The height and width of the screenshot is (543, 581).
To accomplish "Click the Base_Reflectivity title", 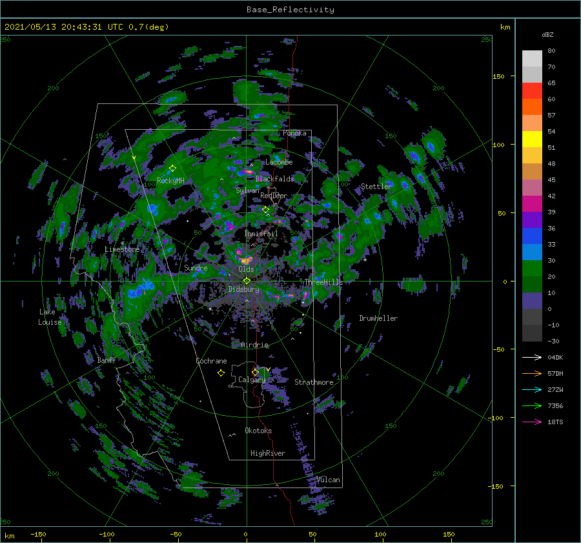I will pos(290,10).
